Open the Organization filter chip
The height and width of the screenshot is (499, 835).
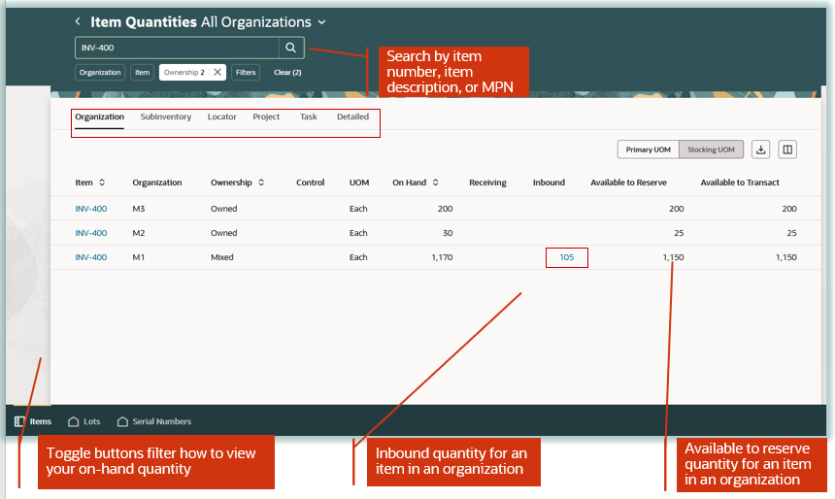100,73
